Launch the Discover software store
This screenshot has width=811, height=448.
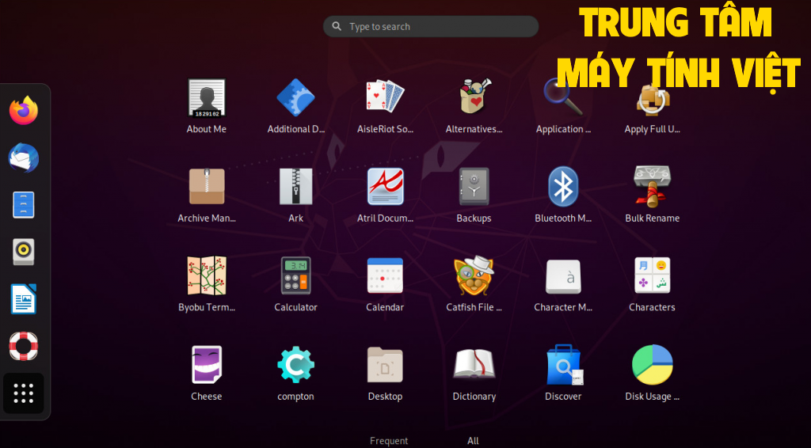pyautogui.click(x=563, y=366)
